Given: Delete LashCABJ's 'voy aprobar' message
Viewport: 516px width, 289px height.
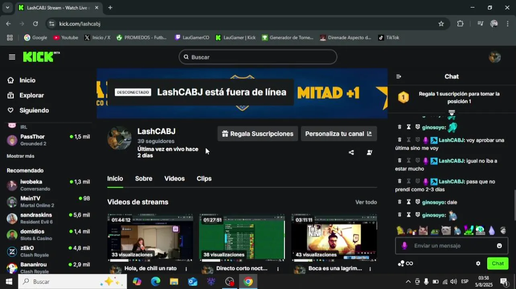Looking at the screenshot, I should pyautogui.click(x=399, y=140).
